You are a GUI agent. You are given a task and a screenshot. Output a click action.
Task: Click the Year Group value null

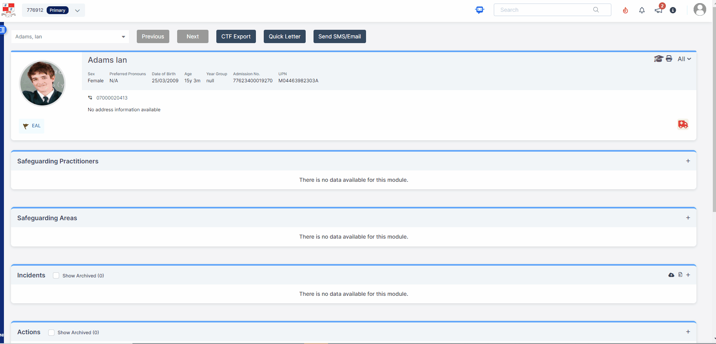(210, 81)
